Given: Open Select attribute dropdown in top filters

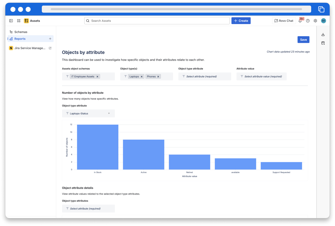Looking at the screenshot, I should click(x=205, y=77).
